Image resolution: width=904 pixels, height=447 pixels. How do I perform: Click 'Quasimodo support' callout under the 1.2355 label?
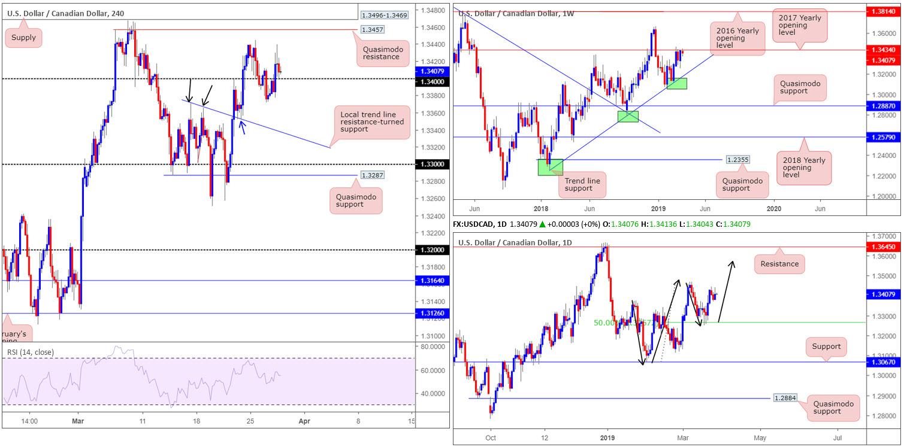[742, 184]
